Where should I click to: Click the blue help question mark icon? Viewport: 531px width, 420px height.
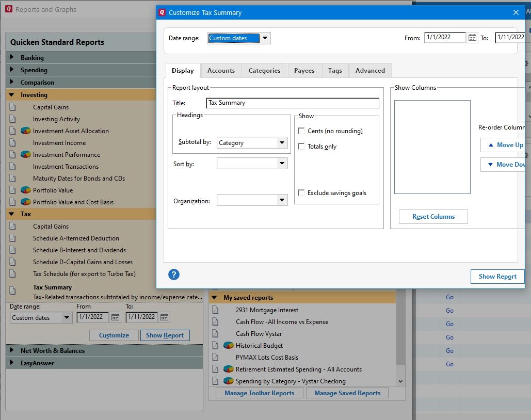pyautogui.click(x=174, y=274)
